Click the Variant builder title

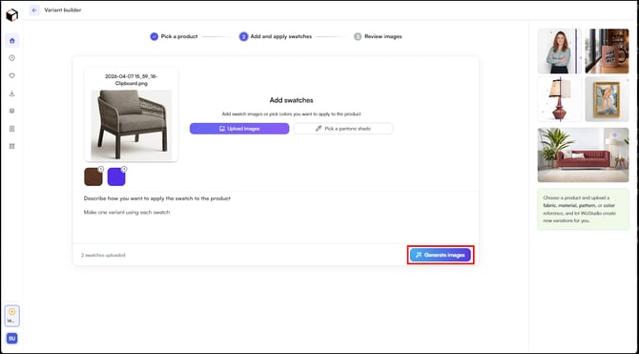click(63, 10)
